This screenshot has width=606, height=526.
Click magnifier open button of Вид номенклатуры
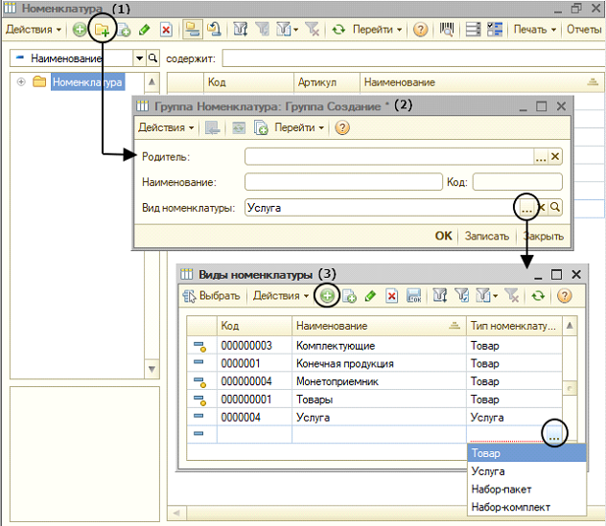coord(555,208)
